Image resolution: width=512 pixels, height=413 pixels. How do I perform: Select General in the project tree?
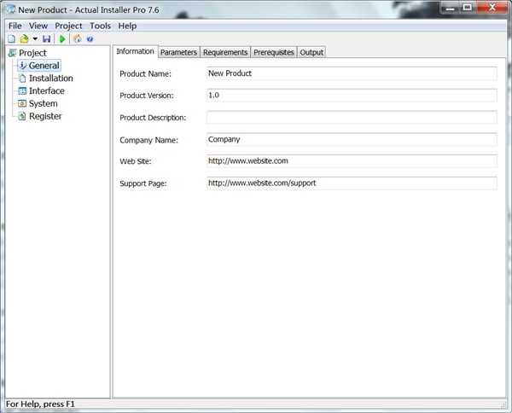44,66
